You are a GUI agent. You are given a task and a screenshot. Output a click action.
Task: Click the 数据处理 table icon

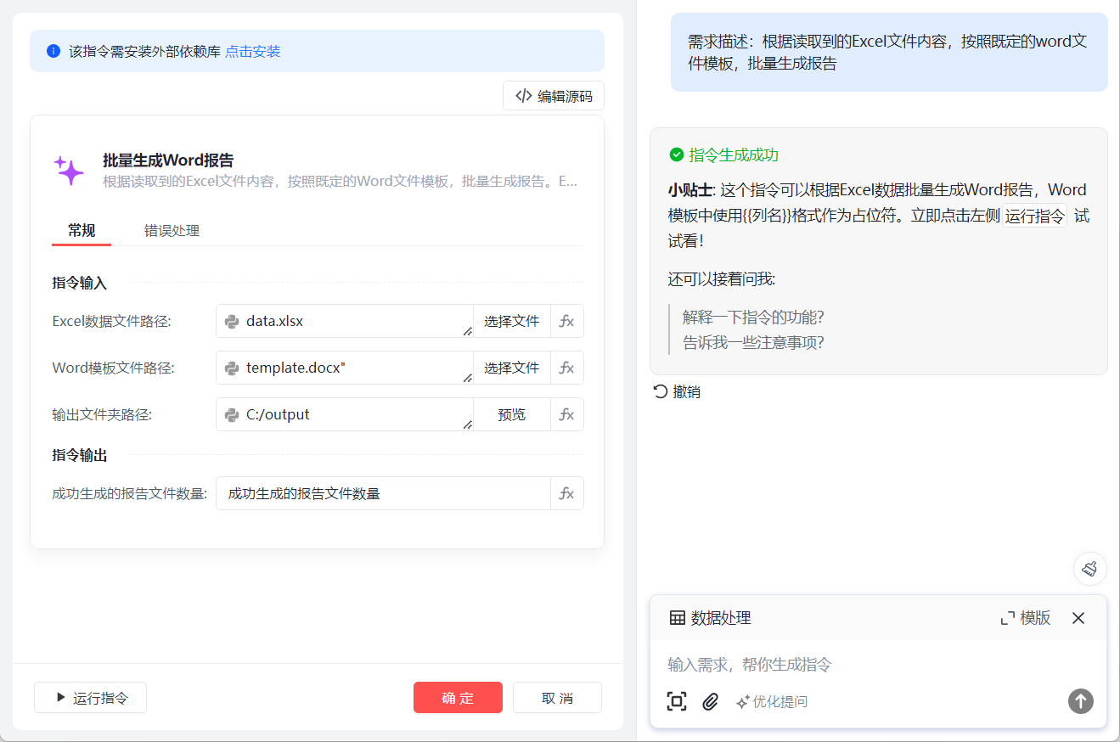coord(678,618)
